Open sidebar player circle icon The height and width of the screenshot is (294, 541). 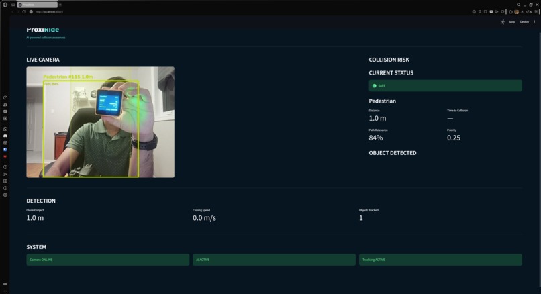[x=5, y=167]
